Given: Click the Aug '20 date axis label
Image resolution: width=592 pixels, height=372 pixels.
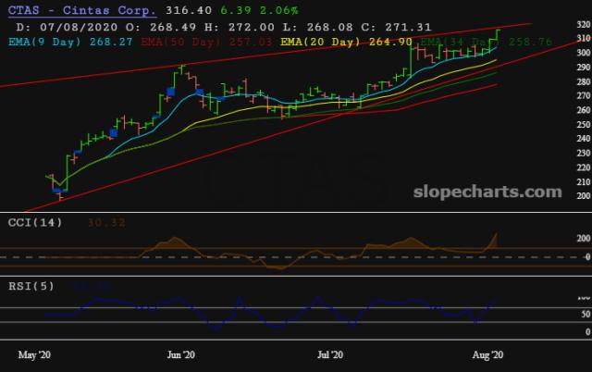Looking at the screenshot, I should click(487, 353).
